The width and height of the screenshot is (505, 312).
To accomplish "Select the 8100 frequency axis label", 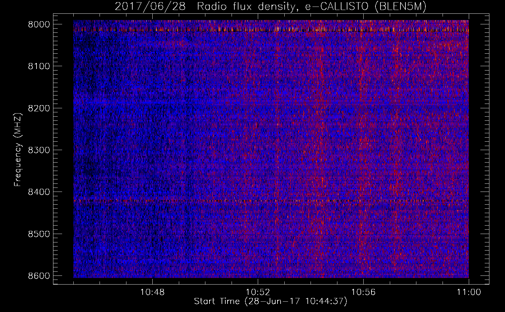I will point(39,66).
